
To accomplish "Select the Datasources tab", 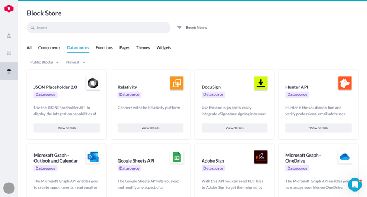I will (x=78, y=48).
